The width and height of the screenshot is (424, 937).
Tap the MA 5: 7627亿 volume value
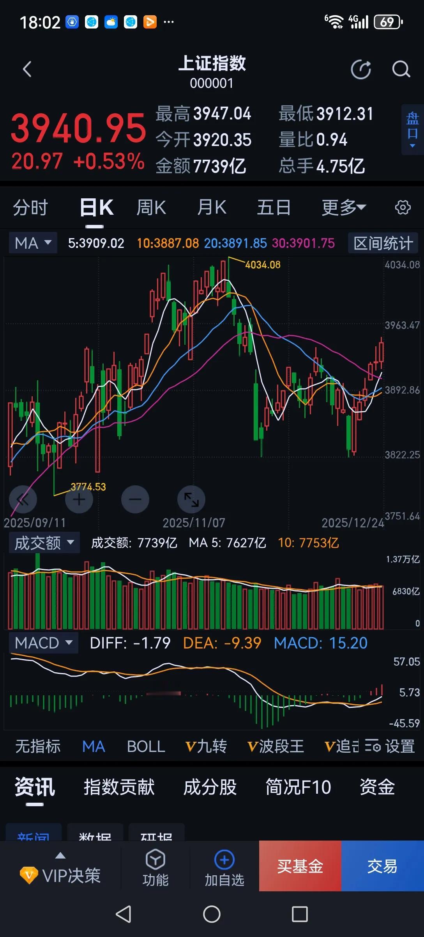click(227, 543)
